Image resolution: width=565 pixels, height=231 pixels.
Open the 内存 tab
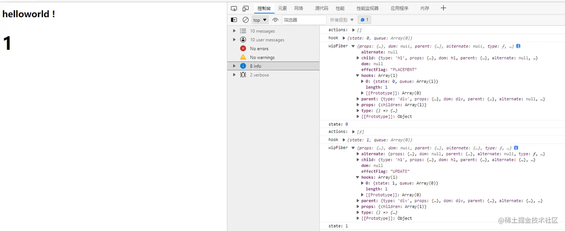(x=425, y=8)
